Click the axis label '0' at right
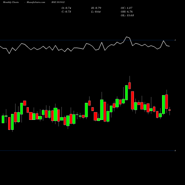This screenshot has height=185, width=185. [175, 151]
